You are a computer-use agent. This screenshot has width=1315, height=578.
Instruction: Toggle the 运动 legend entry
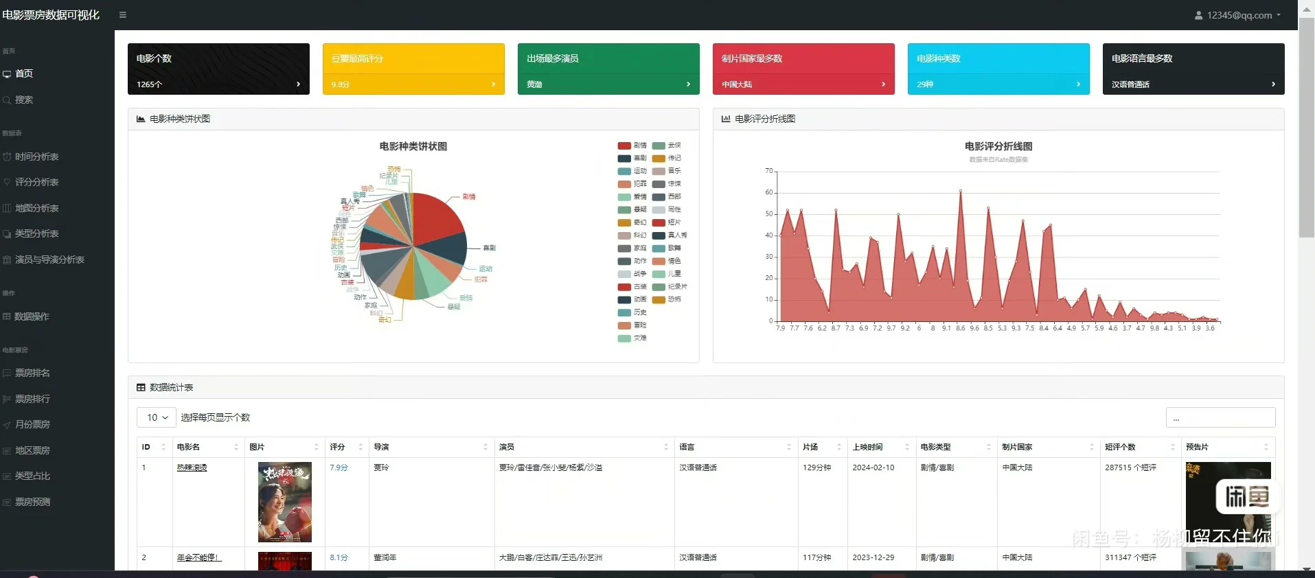(632, 171)
